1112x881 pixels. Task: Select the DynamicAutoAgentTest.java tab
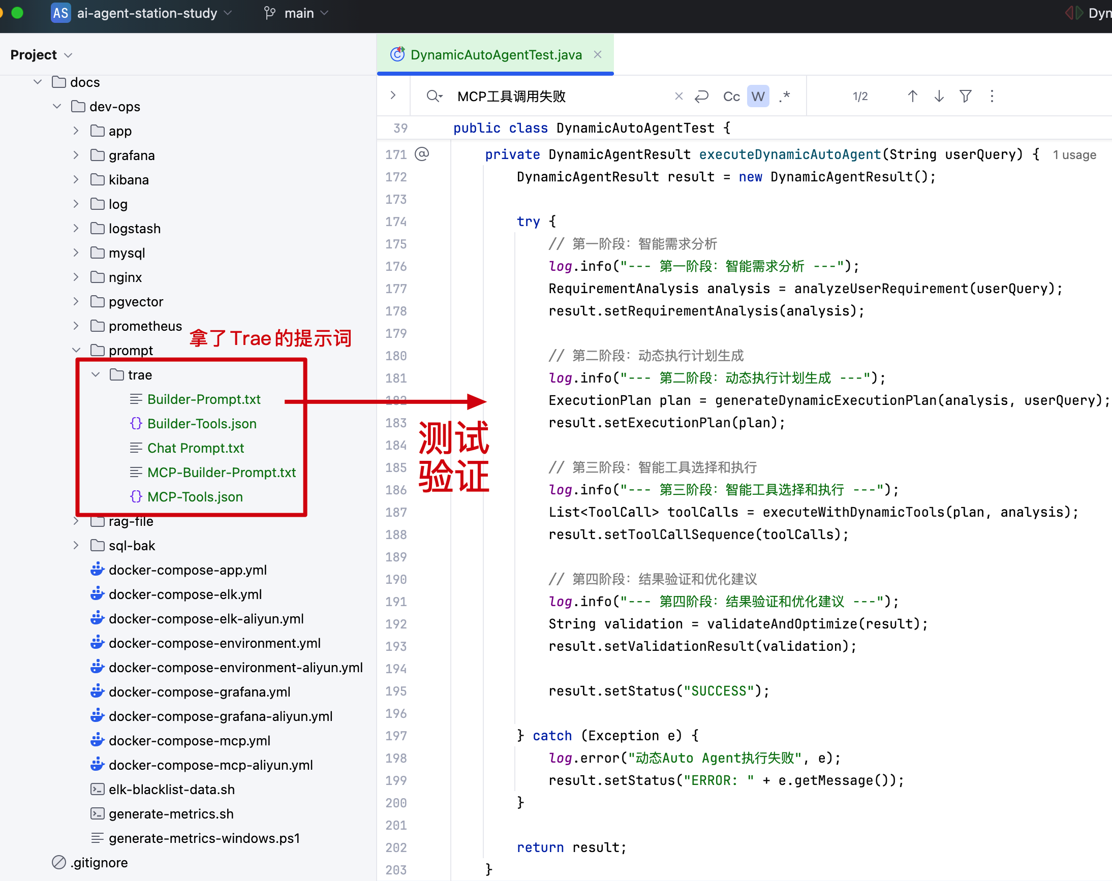pyautogui.click(x=495, y=55)
